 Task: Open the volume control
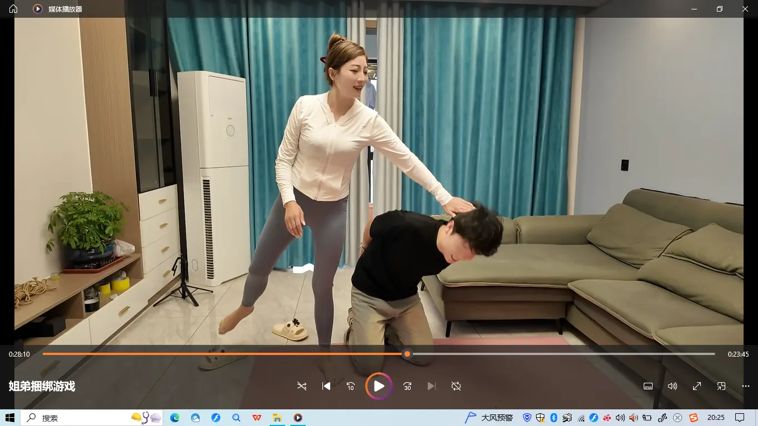coord(673,386)
